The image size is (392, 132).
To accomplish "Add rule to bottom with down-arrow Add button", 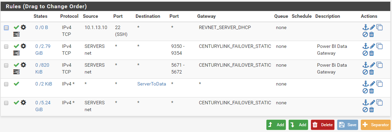I will pyautogui.click(x=299, y=125).
